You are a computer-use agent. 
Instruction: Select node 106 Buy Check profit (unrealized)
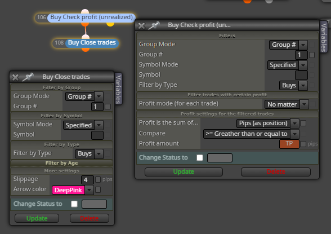coord(91,17)
